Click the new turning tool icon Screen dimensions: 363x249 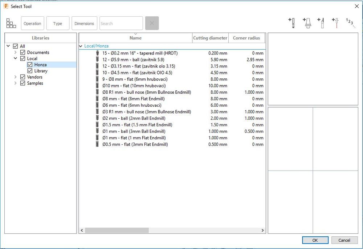321,23
